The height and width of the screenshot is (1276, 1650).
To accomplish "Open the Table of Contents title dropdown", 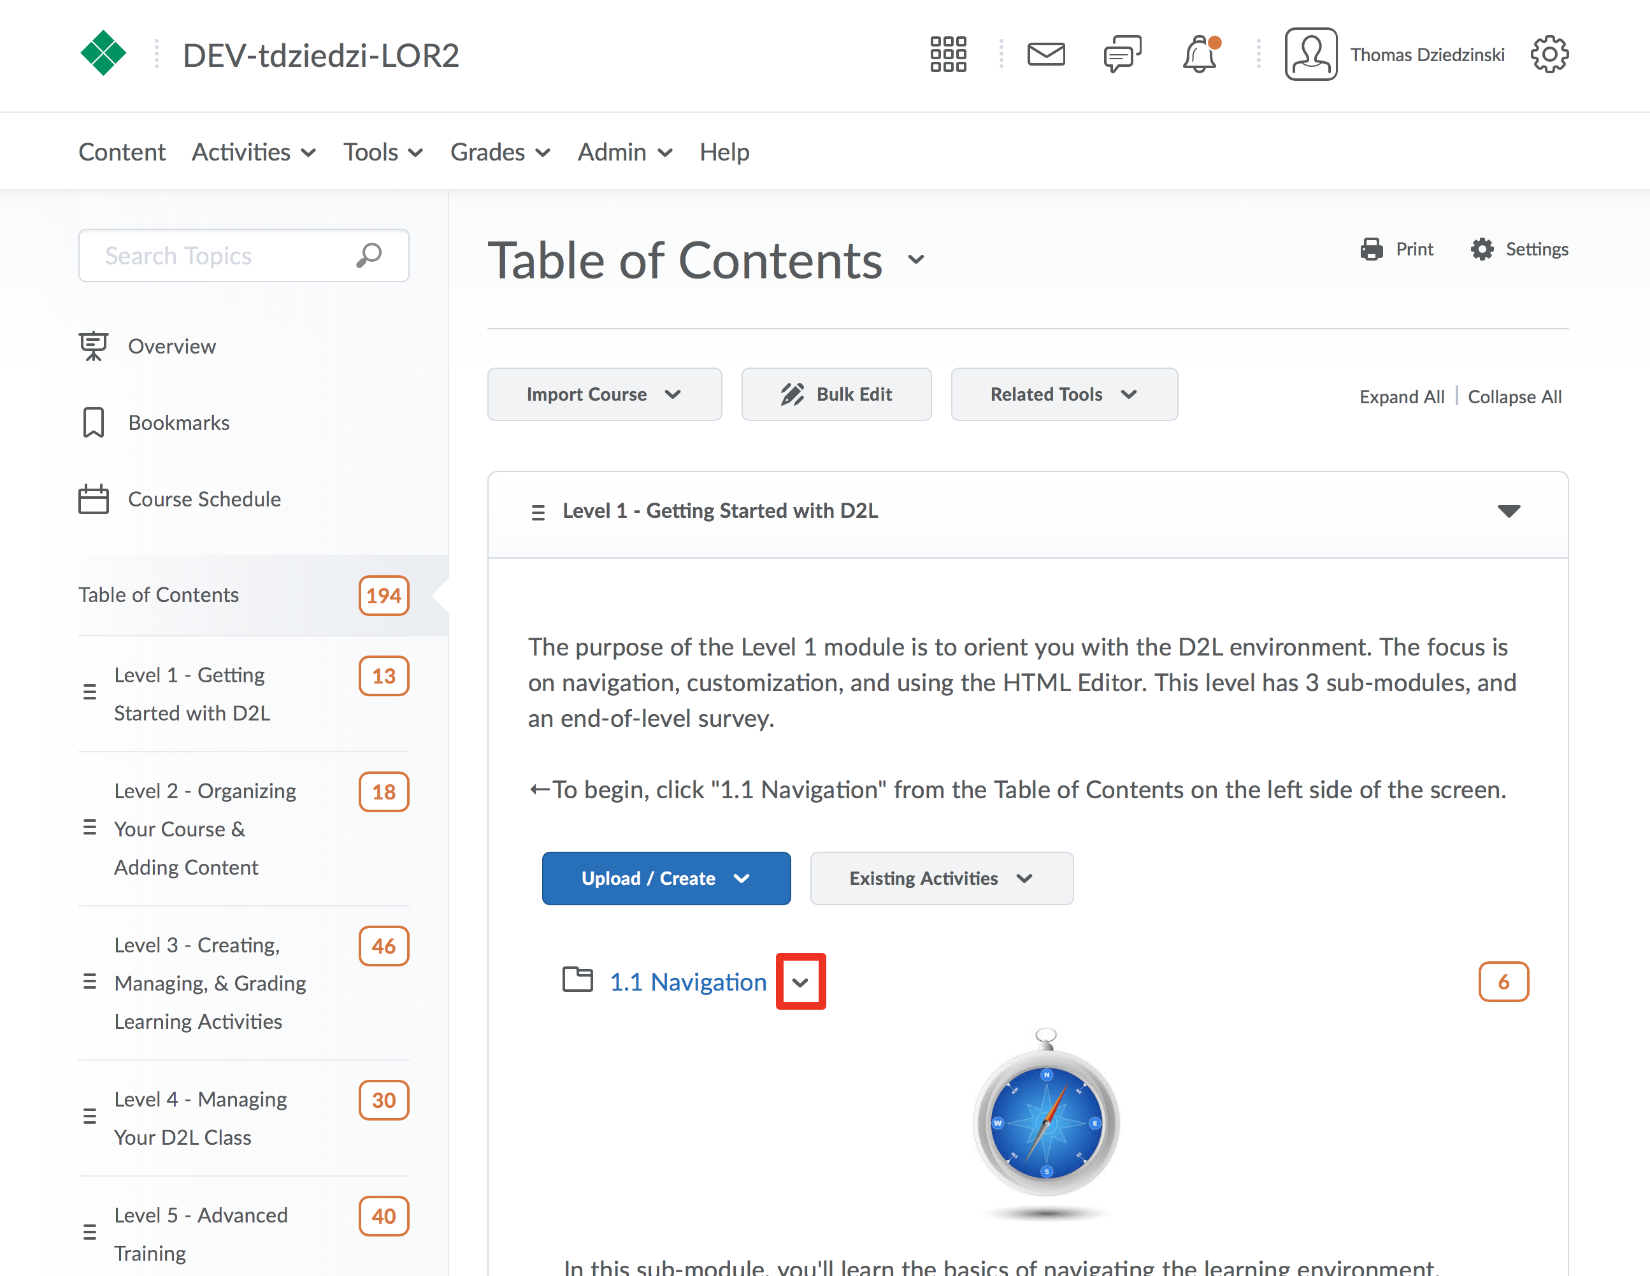I will (x=915, y=261).
